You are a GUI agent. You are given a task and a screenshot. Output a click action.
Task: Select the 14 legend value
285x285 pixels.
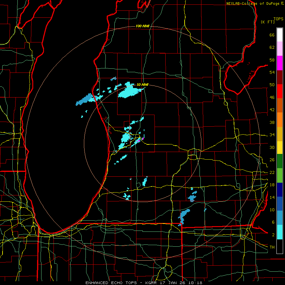[x=272, y=197]
